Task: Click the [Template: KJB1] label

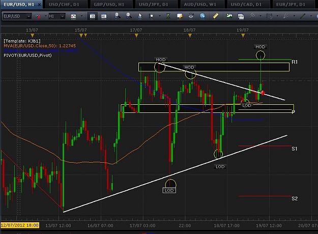Action: click(22, 41)
